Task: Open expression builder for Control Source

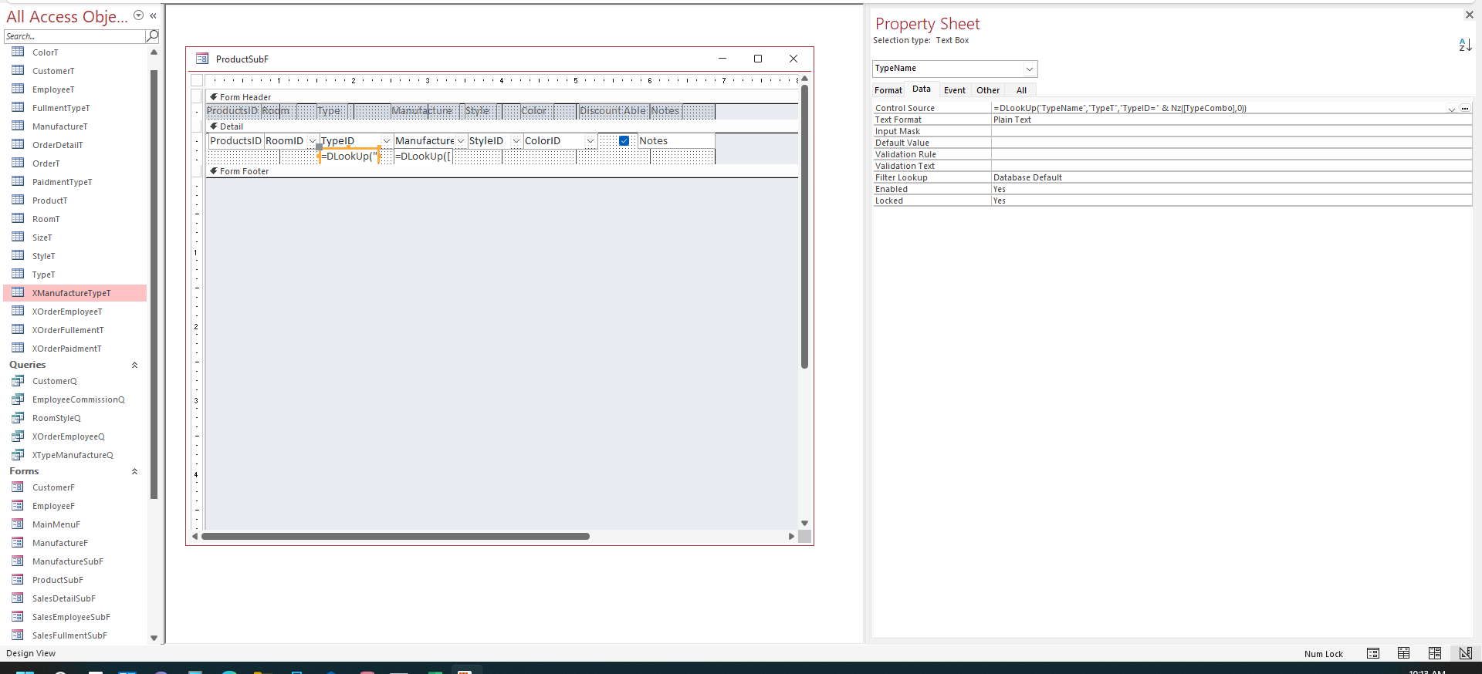Action: (1465, 108)
